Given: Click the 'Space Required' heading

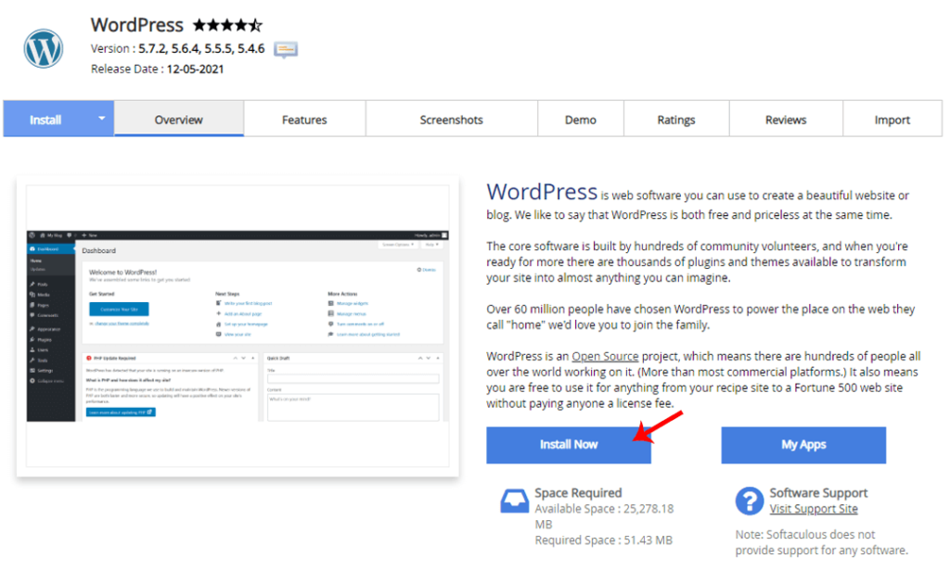Looking at the screenshot, I should [x=578, y=493].
